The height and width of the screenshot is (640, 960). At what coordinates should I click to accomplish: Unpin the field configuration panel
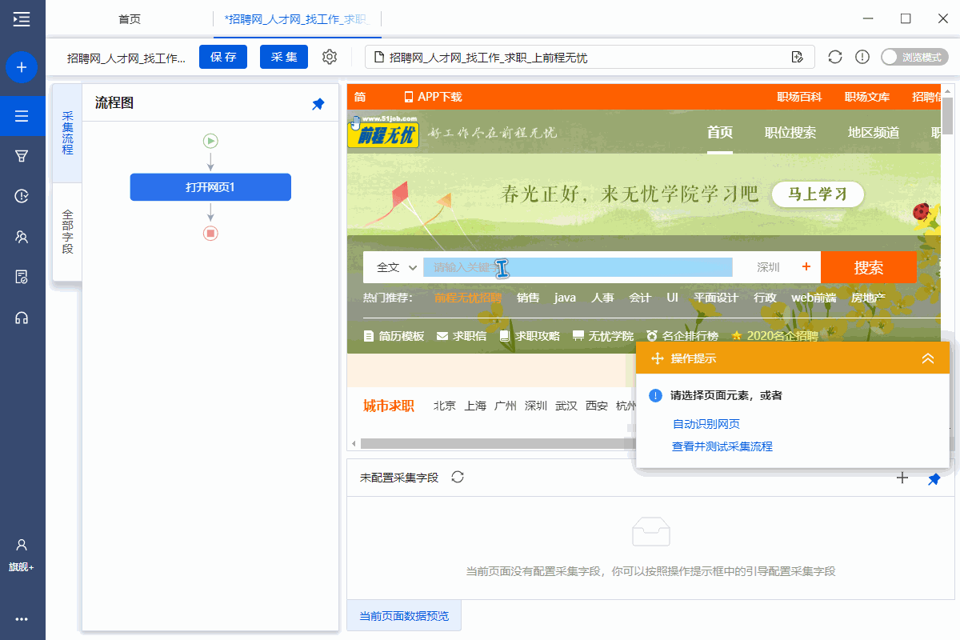pos(934,478)
